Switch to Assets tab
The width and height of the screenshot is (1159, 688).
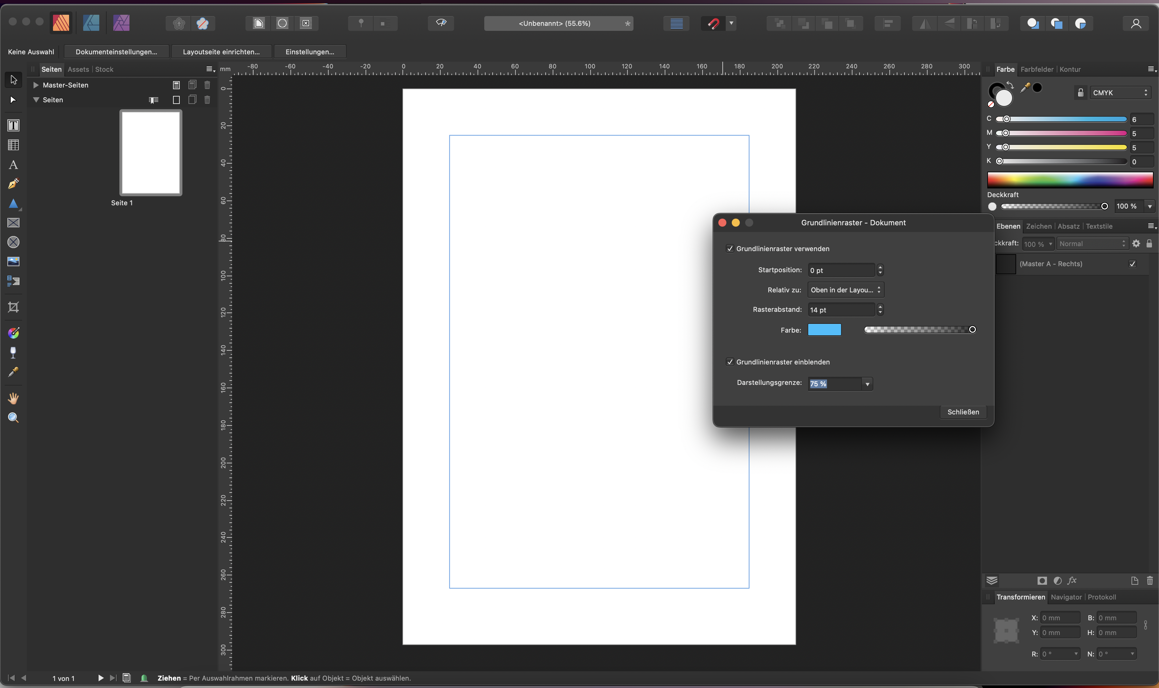tap(78, 69)
